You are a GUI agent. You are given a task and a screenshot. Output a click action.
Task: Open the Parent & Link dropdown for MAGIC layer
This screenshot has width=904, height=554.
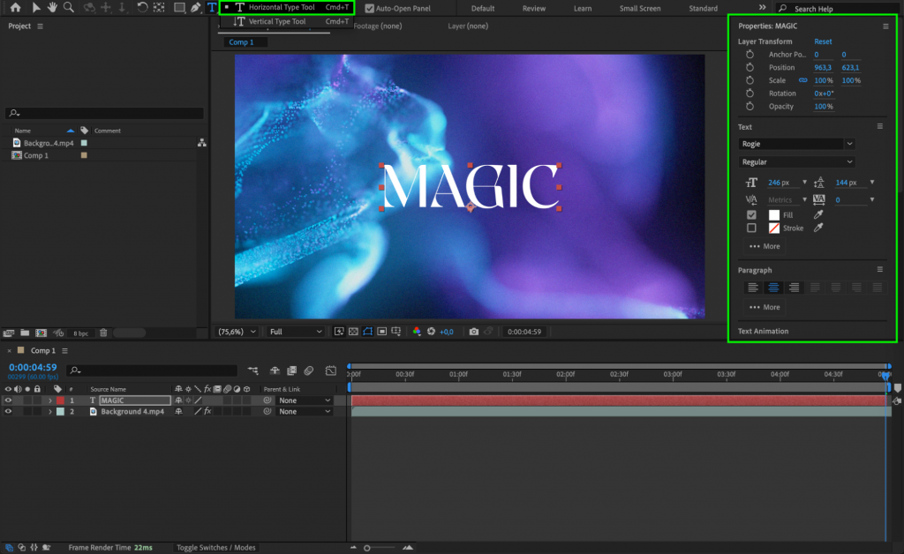pos(303,400)
